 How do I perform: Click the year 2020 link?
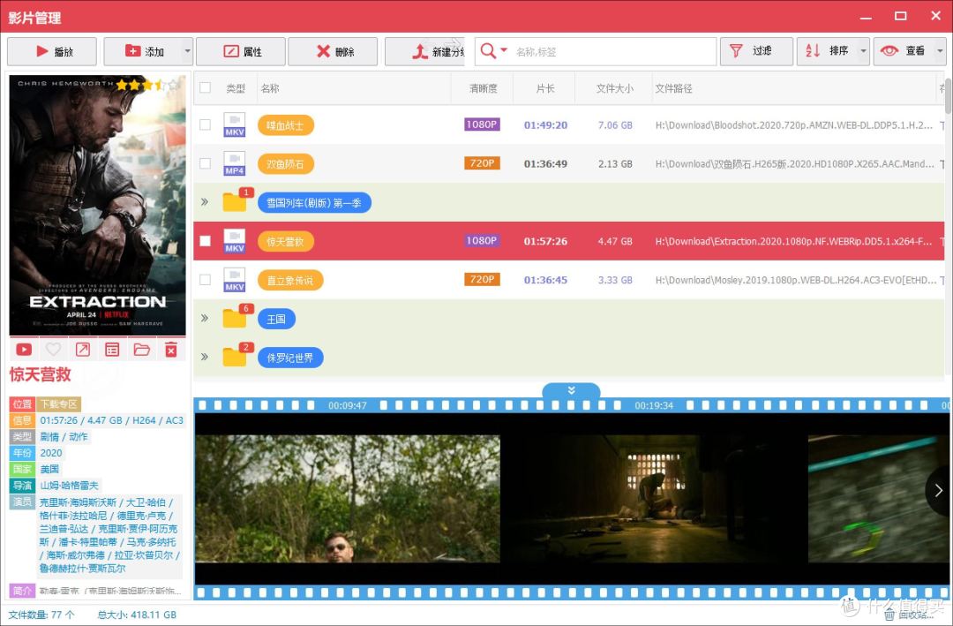pyautogui.click(x=51, y=453)
